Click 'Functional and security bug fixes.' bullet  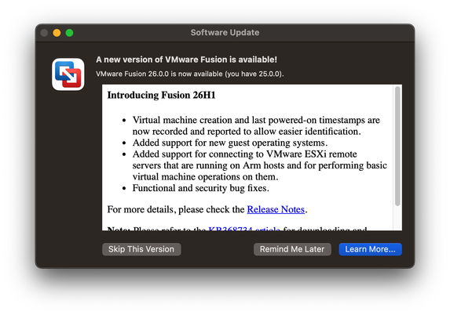[200, 188]
